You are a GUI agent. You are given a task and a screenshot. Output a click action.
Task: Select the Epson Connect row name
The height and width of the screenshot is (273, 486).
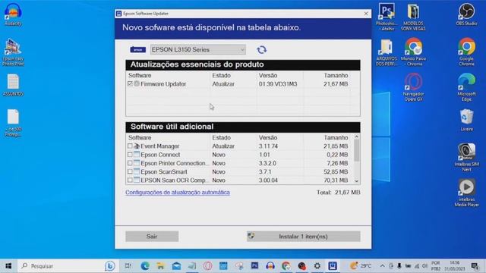click(160, 155)
